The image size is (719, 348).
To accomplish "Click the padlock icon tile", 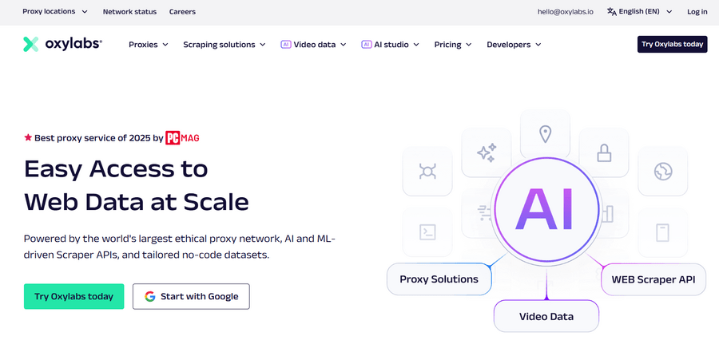I will pos(605,152).
